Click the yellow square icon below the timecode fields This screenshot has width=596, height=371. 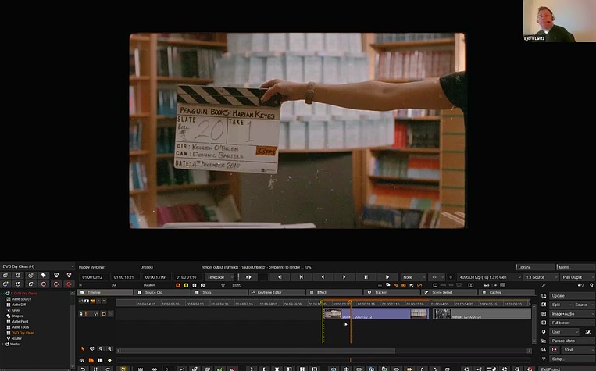click(x=186, y=285)
